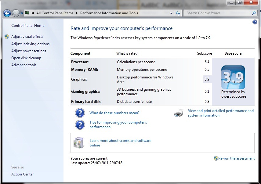Select All Control Panel Items breadcrumb
Screen dimensions: 261x184
pyautogui.click(x=55, y=13)
